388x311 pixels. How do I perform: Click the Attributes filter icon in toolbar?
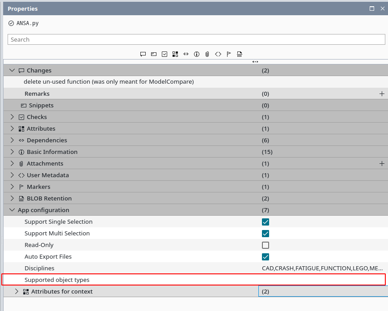(175, 54)
